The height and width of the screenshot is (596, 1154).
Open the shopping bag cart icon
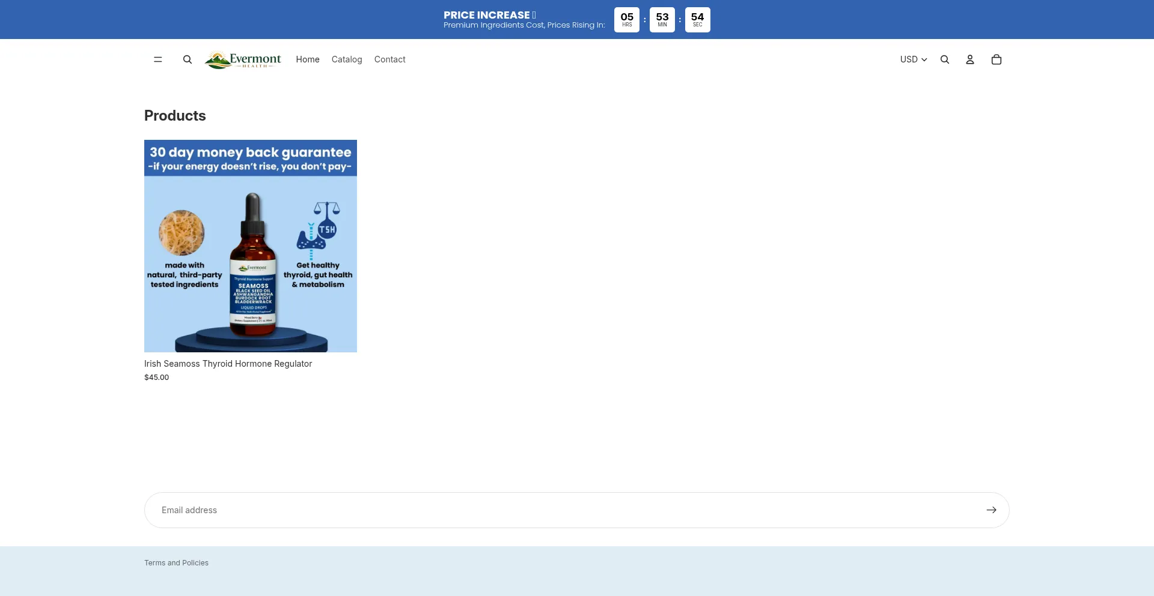996,59
